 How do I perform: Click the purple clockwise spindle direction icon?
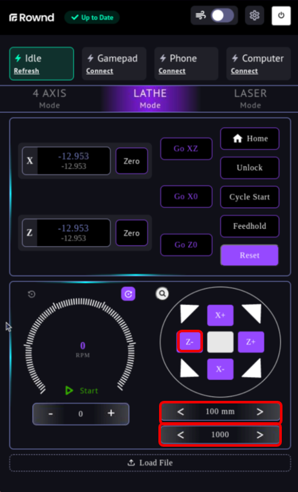pyautogui.click(x=128, y=294)
